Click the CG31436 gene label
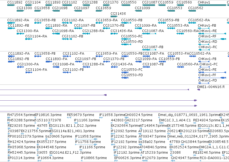This screenshot has height=162, width=229. pyautogui.click(x=118, y=13)
